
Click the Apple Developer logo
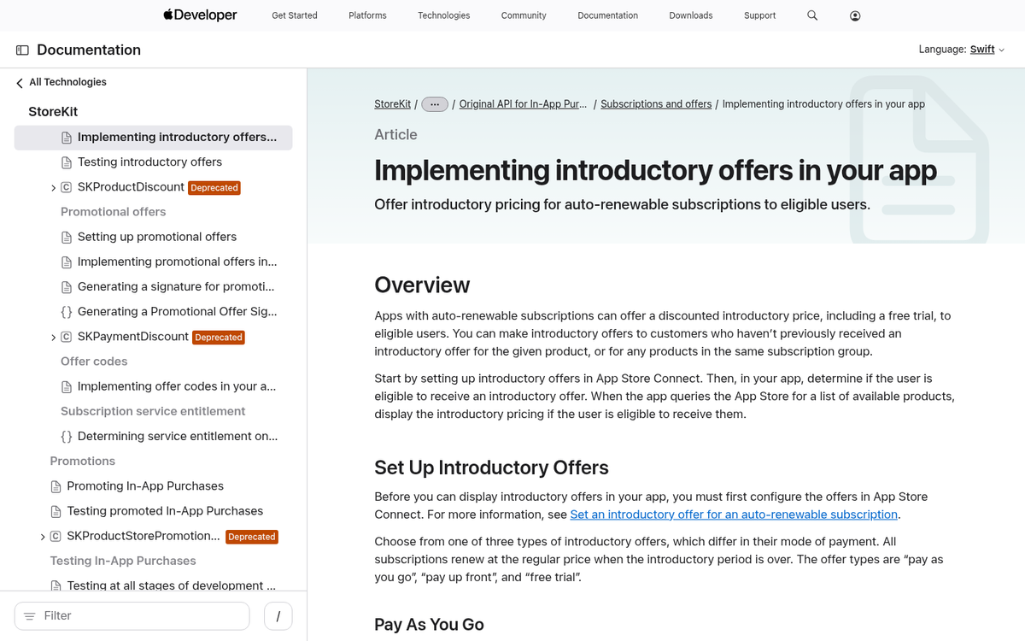[x=200, y=15]
